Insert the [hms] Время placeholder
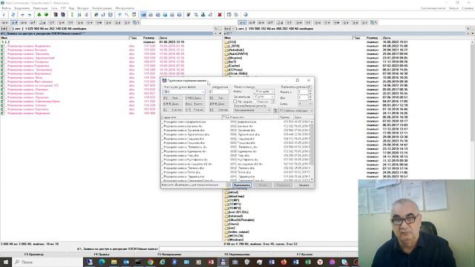475x267 pixels. tap(194, 104)
